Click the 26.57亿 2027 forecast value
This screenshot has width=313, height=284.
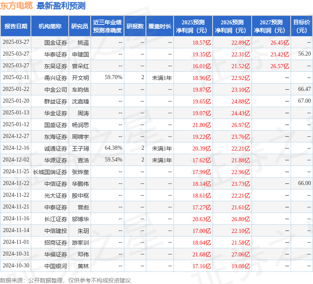pos(280,66)
